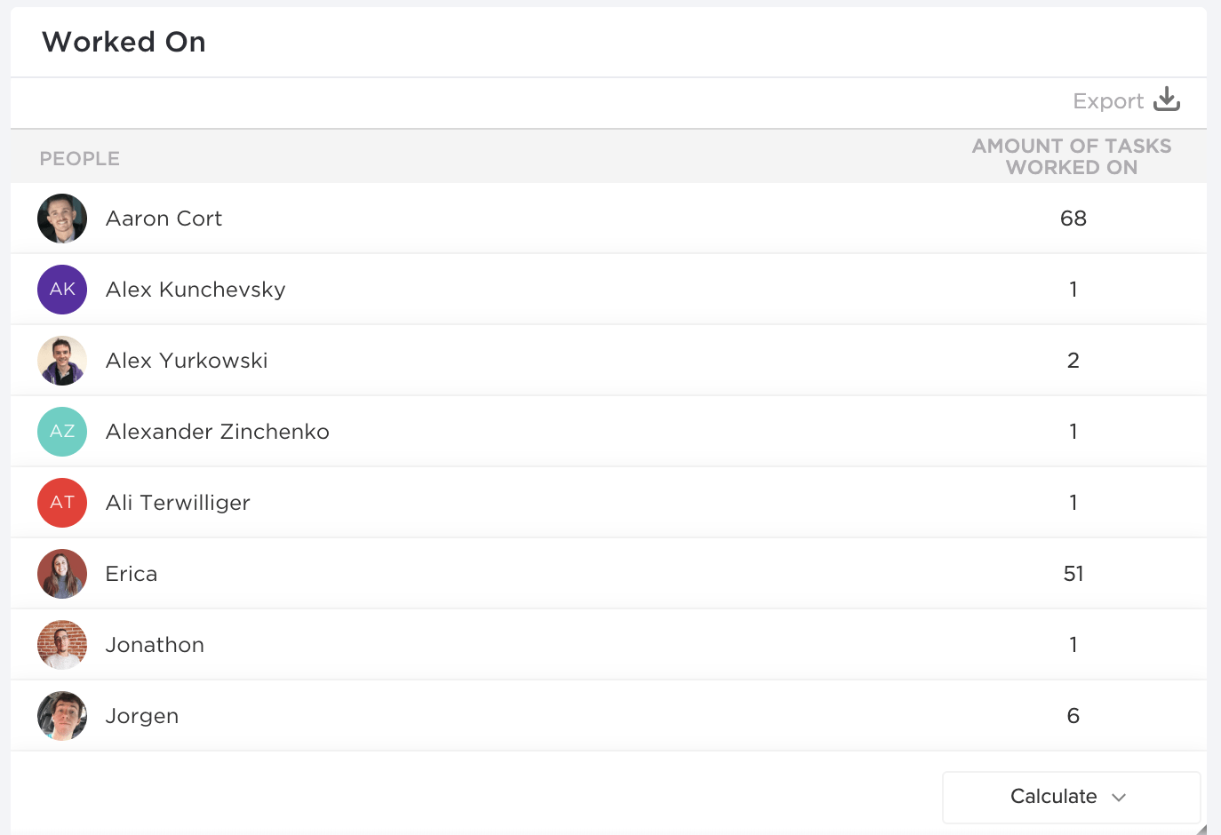Click Alex Yurkowski's profile photo
This screenshot has height=835, width=1221.
[x=62, y=361]
